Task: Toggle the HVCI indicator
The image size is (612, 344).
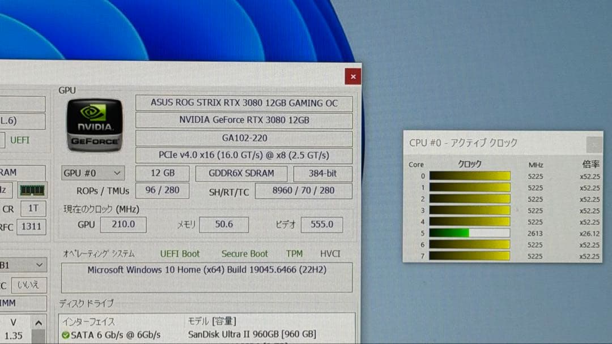Action: tap(330, 254)
